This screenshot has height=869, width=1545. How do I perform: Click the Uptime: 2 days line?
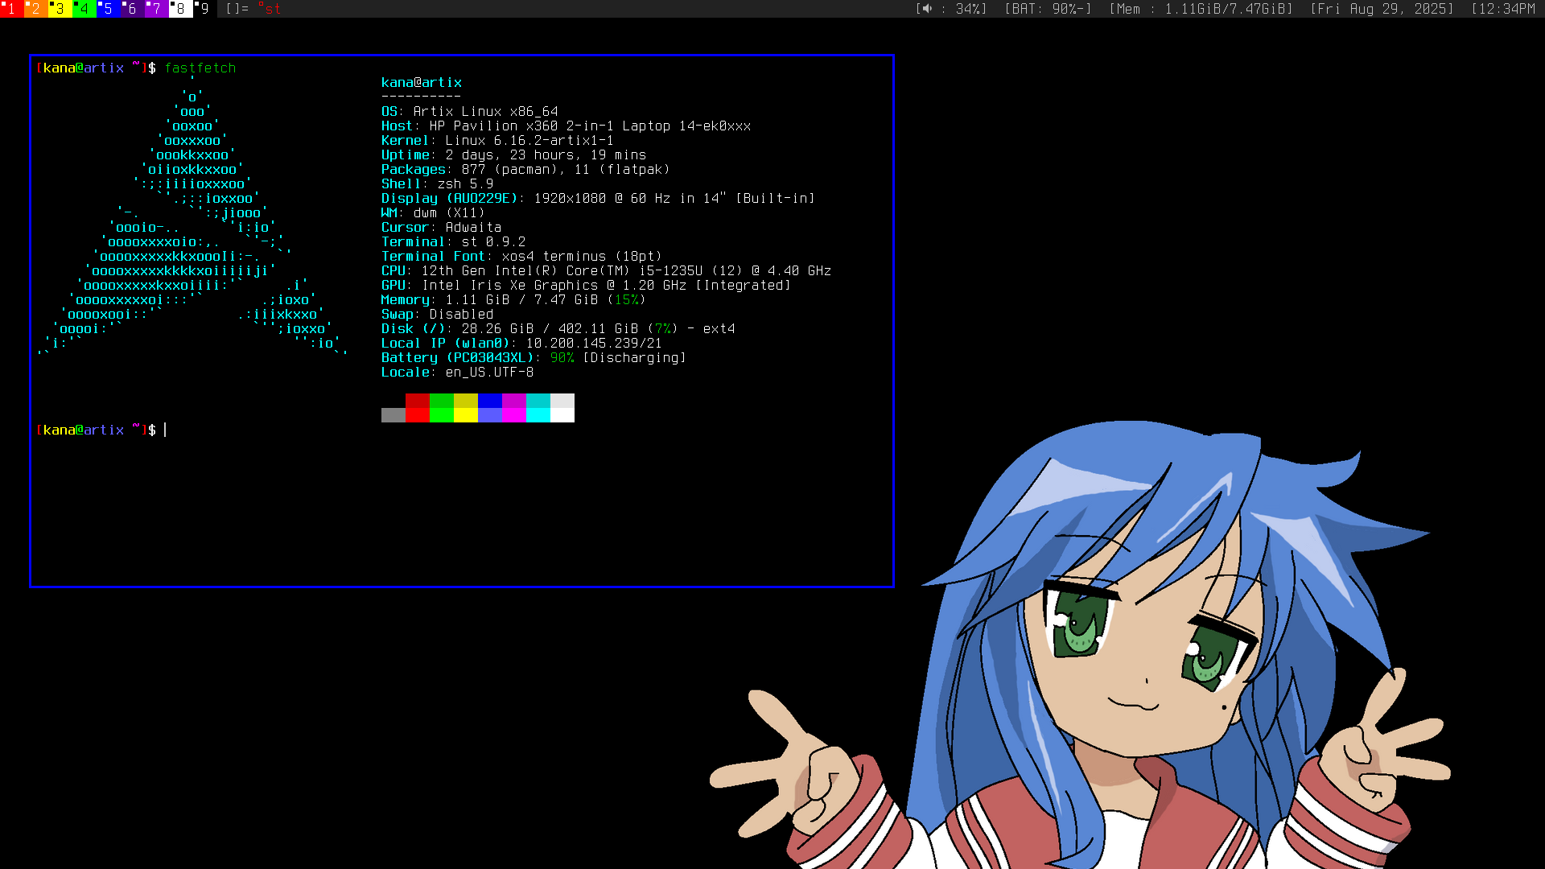coord(514,155)
